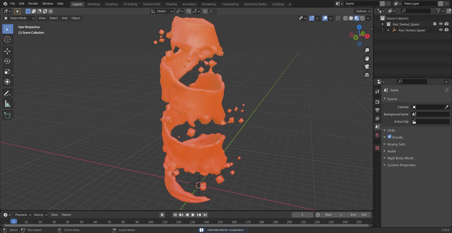
Task: Open the viewport Add menu
Action: pyautogui.click(x=65, y=18)
